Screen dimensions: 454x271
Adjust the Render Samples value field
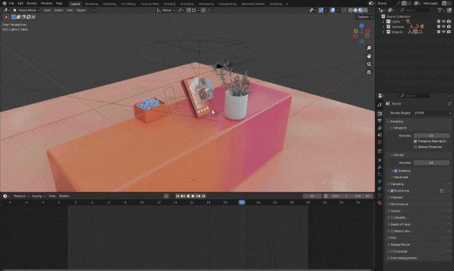click(x=431, y=163)
